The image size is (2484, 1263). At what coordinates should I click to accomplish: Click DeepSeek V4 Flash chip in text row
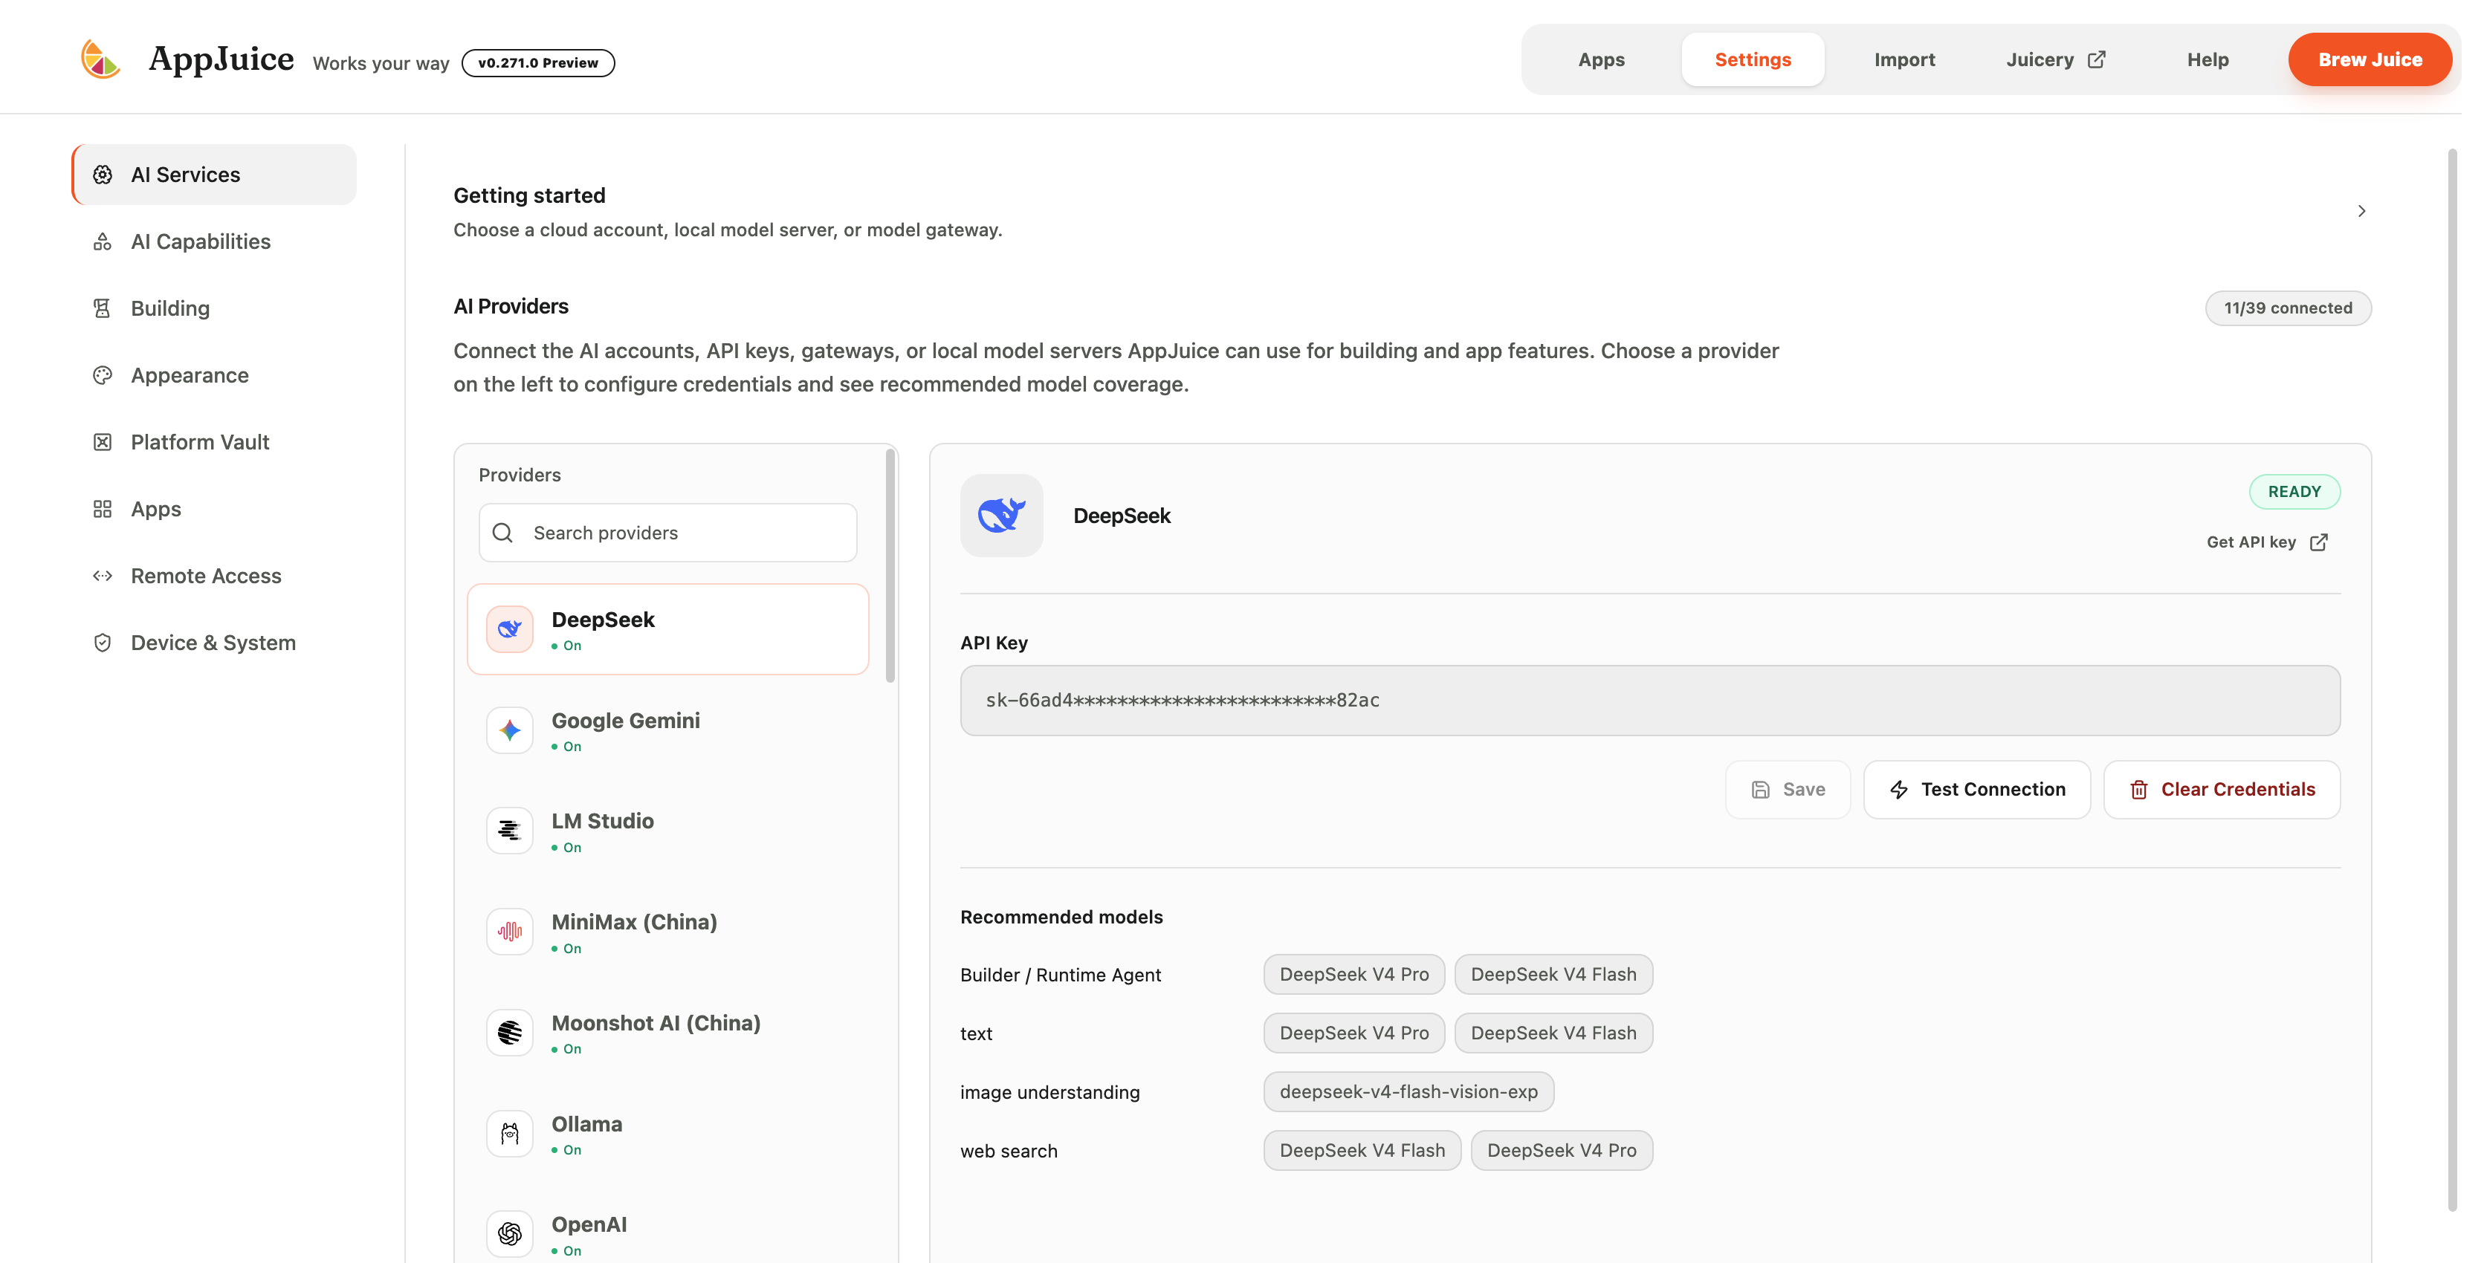click(x=1553, y=1033)
